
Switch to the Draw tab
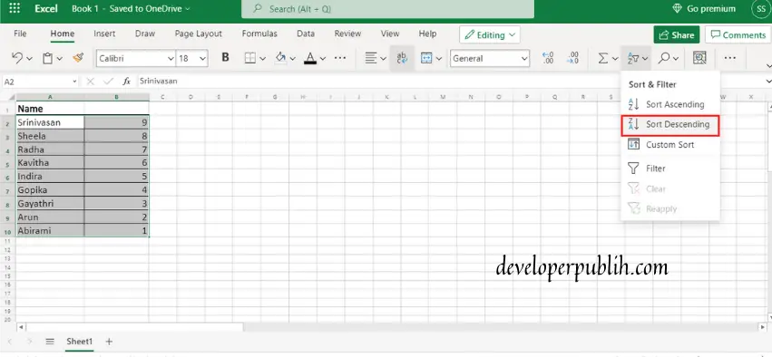tap(145, 34)
